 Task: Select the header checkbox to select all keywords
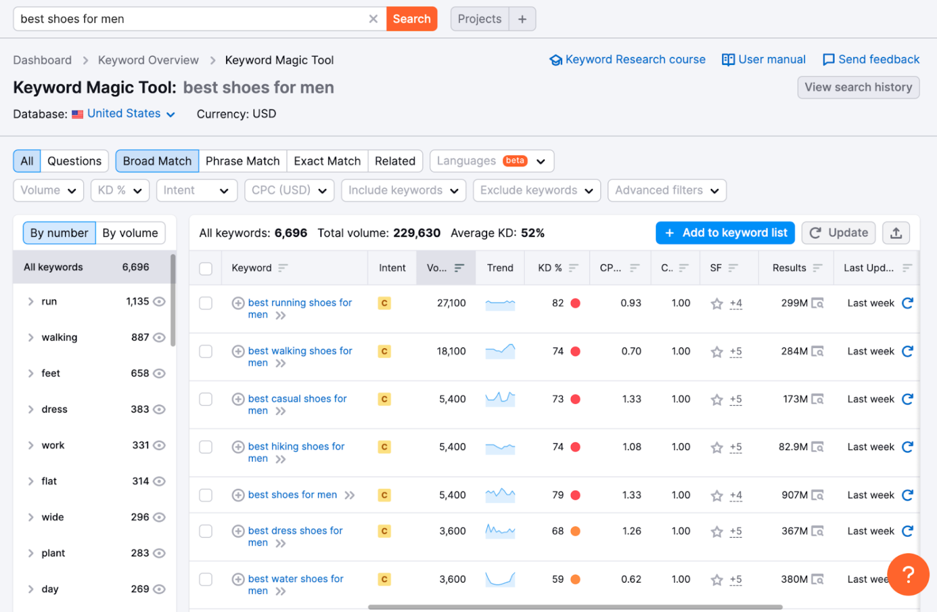pos(206,268)
